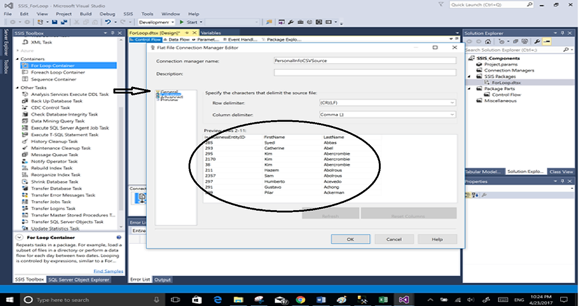Pin the SSIS Toolbox panel
Viewport: 581px width, 306px height.
point(112,33)
